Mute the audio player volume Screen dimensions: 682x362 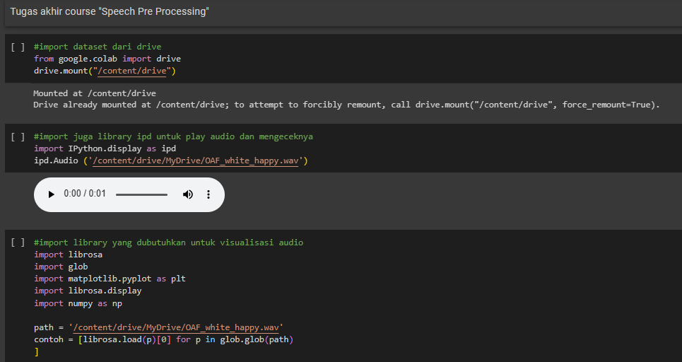click(x=188, y=194)
